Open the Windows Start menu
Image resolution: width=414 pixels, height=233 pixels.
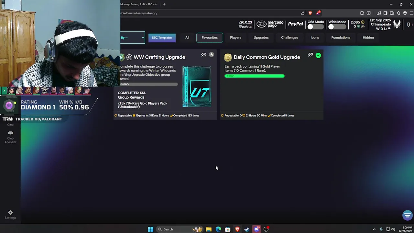[150, 229]
